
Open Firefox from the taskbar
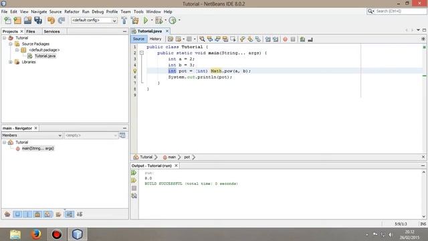tap(35, 234)
